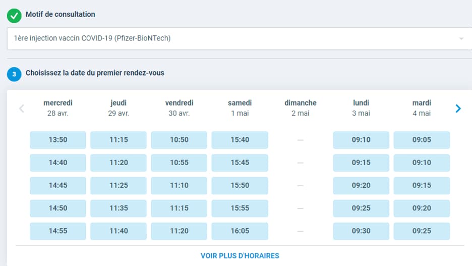Screen dimensions: 472x266
Task: Pick 09:15 slot on mardi 4 mai
Action: click(422, 185)
